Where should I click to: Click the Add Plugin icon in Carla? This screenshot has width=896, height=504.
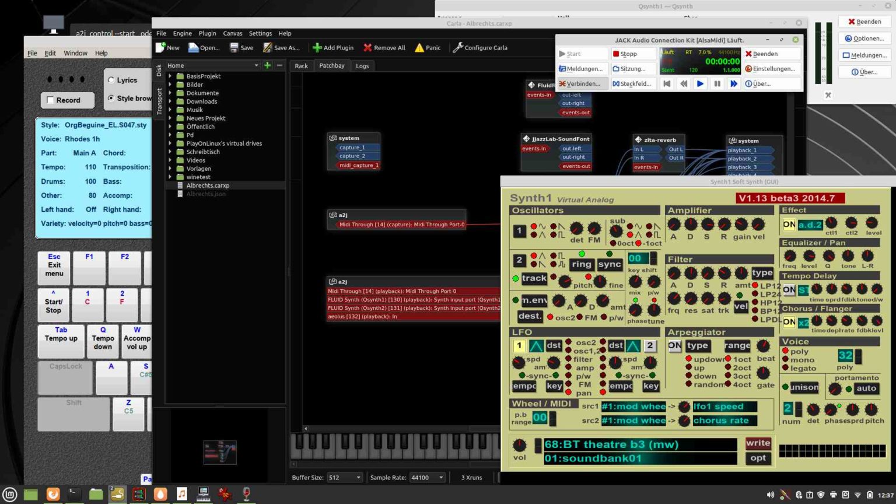[x=317, y=47]
